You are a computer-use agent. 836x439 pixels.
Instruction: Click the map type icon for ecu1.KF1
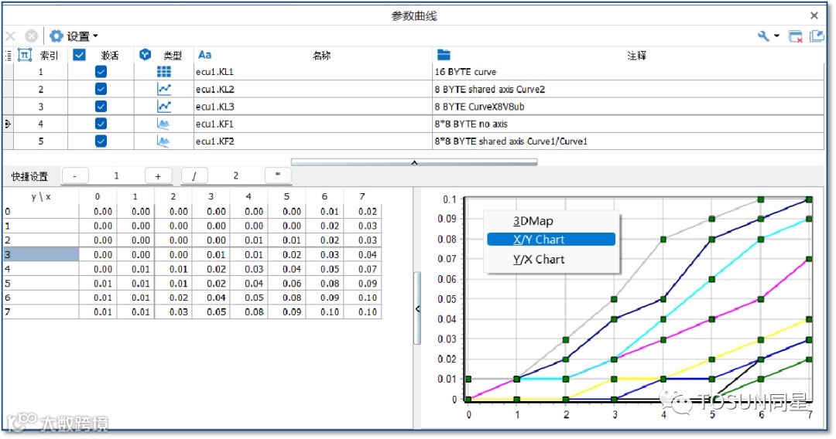(x=164, y=124)
